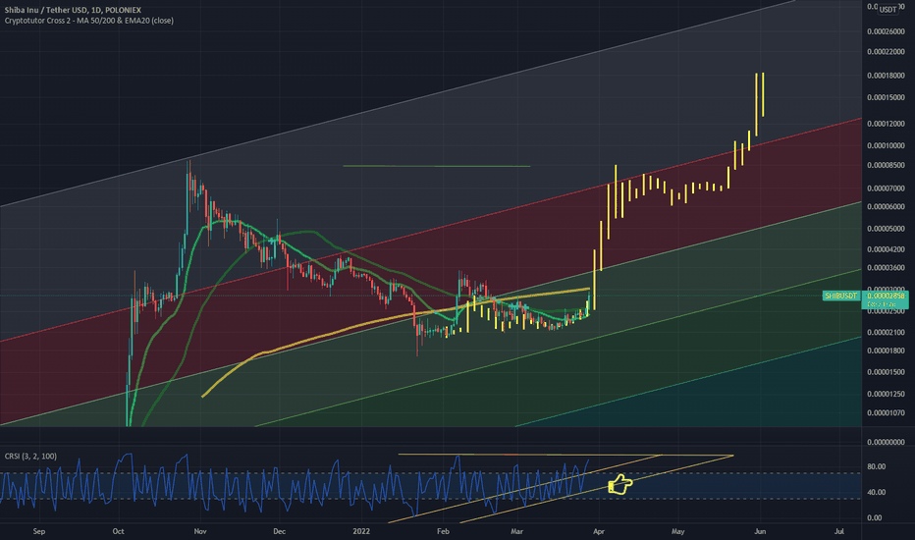The height and width of the screenshot is (540, 915).
Task: Click the 0.00000000 price axis label
Action: (886, 442)
